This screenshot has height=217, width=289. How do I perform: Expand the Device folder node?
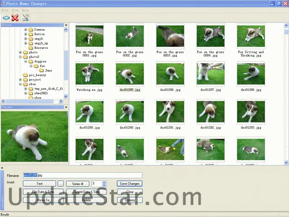click(x=26, y=34)
